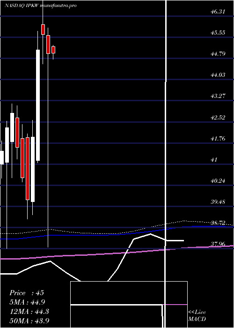Select the 39.48 price axis label

point(218,202)
